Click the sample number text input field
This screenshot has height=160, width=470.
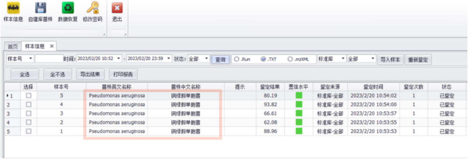49,59
